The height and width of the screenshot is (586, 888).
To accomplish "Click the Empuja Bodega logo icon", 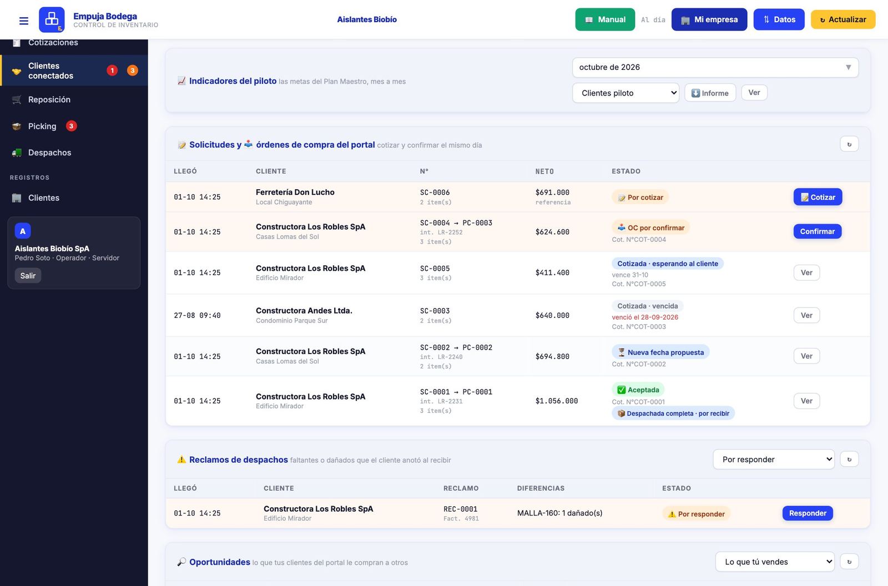I will (52, 19).
